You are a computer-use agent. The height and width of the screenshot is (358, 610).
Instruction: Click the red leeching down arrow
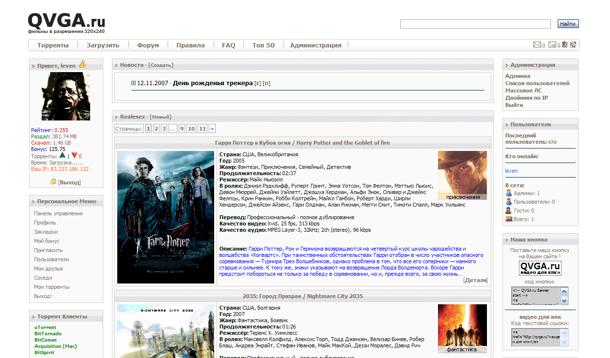click(x=75, y=156)
